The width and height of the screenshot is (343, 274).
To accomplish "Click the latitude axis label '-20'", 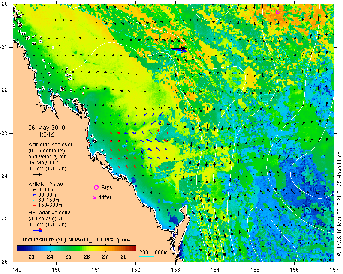I will click(x=4, y=4).
